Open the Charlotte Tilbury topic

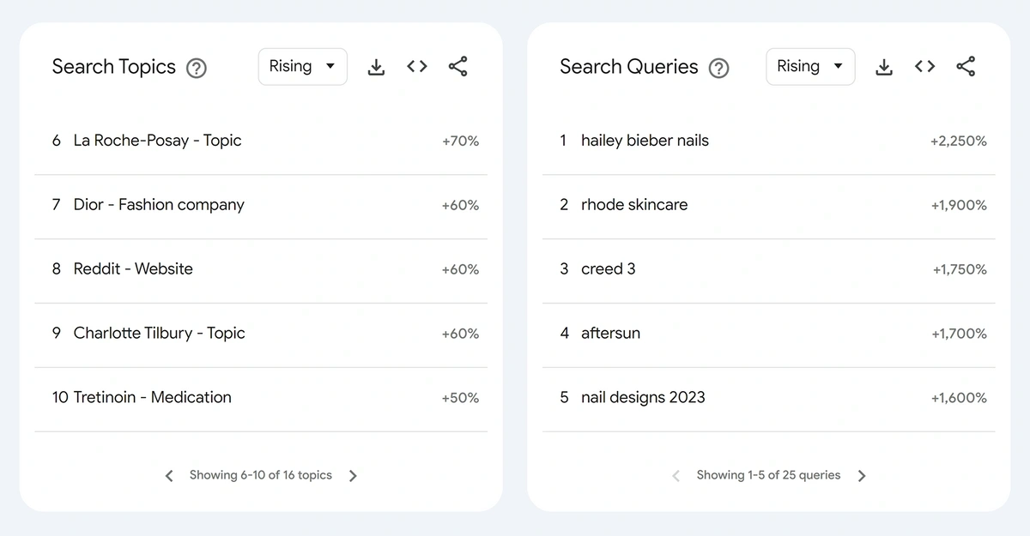click(261, 334)
